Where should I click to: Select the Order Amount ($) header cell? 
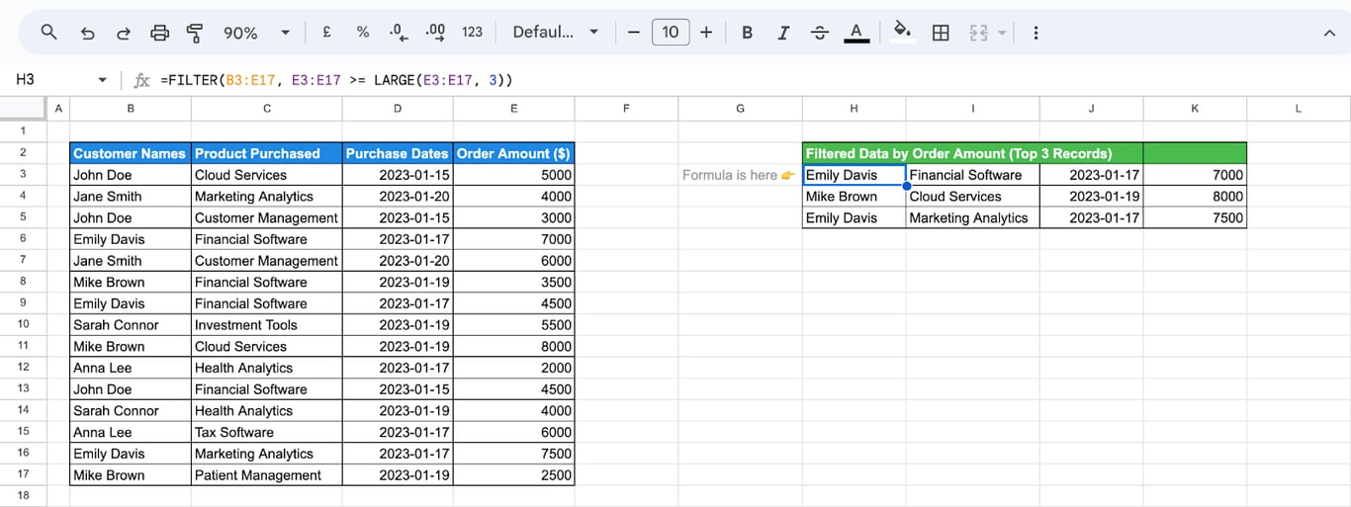[513, 153]
